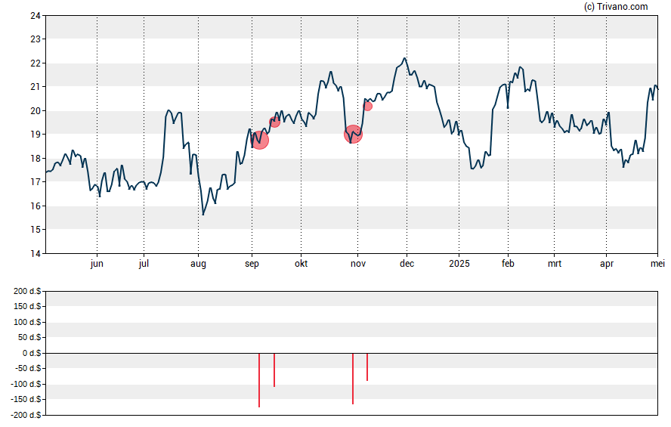Click the 'mei' x-axis label

[x=657, y=264]
